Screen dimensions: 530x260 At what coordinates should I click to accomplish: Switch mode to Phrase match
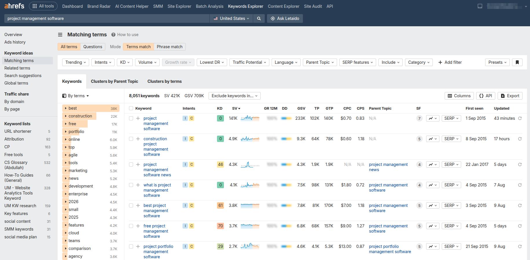point(170,47)
